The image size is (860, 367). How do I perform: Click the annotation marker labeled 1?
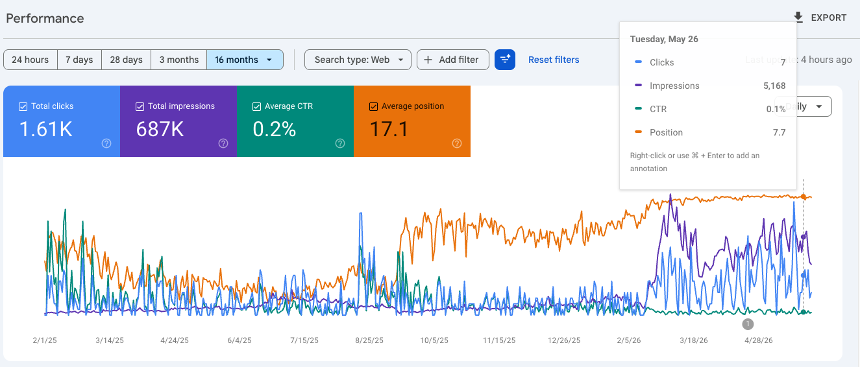748,324
